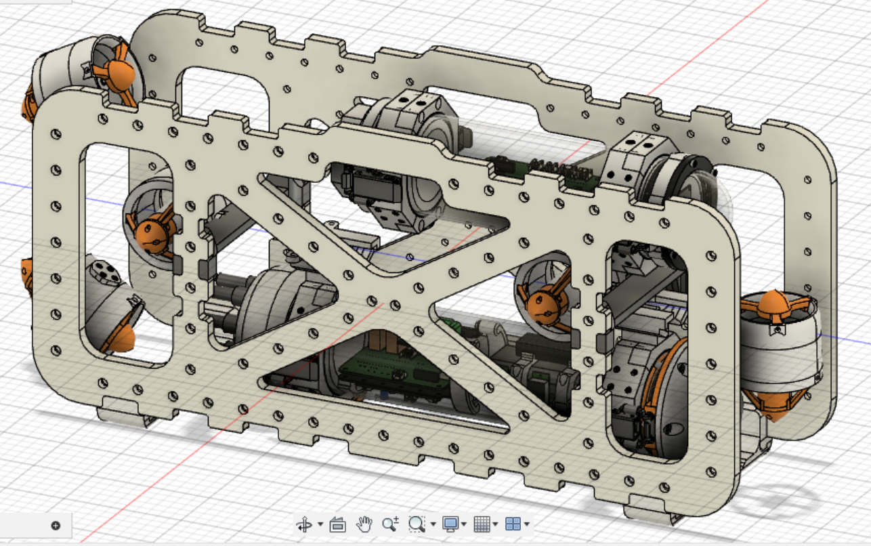871x546 pixels.
Task: Click the Zoom Window fit icon
Action: 417,524
